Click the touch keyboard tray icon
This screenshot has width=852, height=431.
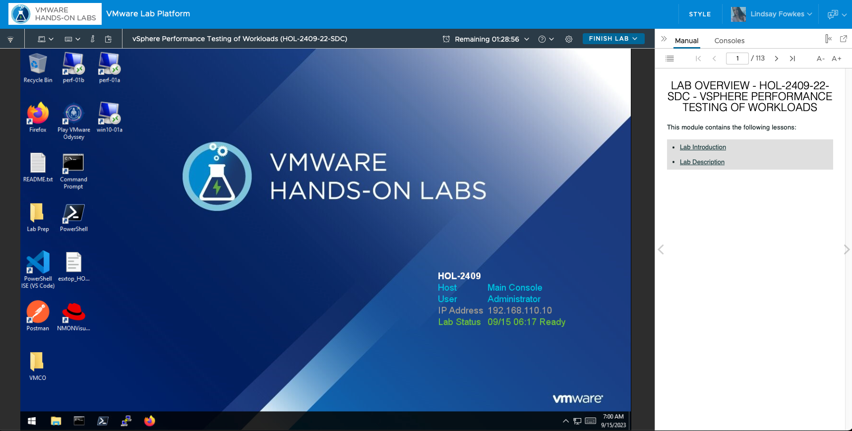[x=591, y=421]
